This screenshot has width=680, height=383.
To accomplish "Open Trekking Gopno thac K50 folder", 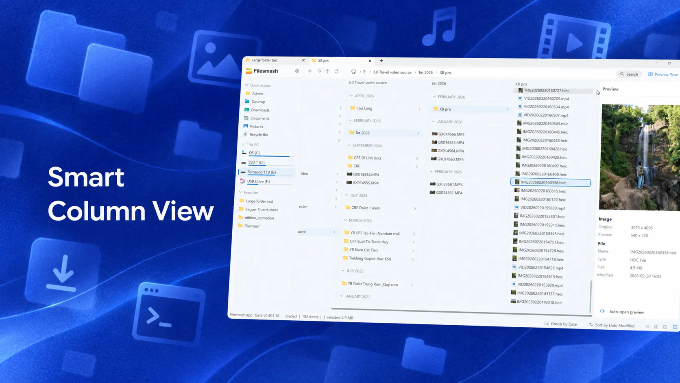I will click(x=378, y=258).
